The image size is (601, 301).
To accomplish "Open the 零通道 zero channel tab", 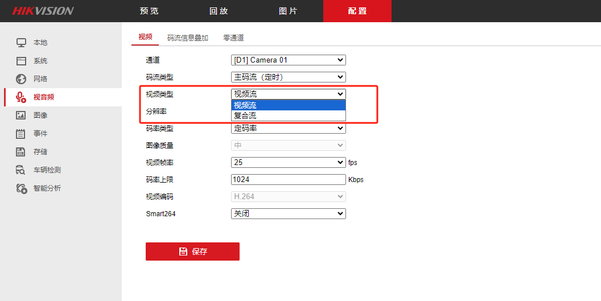I will tap(233, 38).
